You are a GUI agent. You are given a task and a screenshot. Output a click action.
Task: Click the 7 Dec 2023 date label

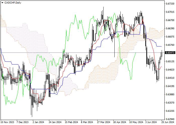coord(22,122)
